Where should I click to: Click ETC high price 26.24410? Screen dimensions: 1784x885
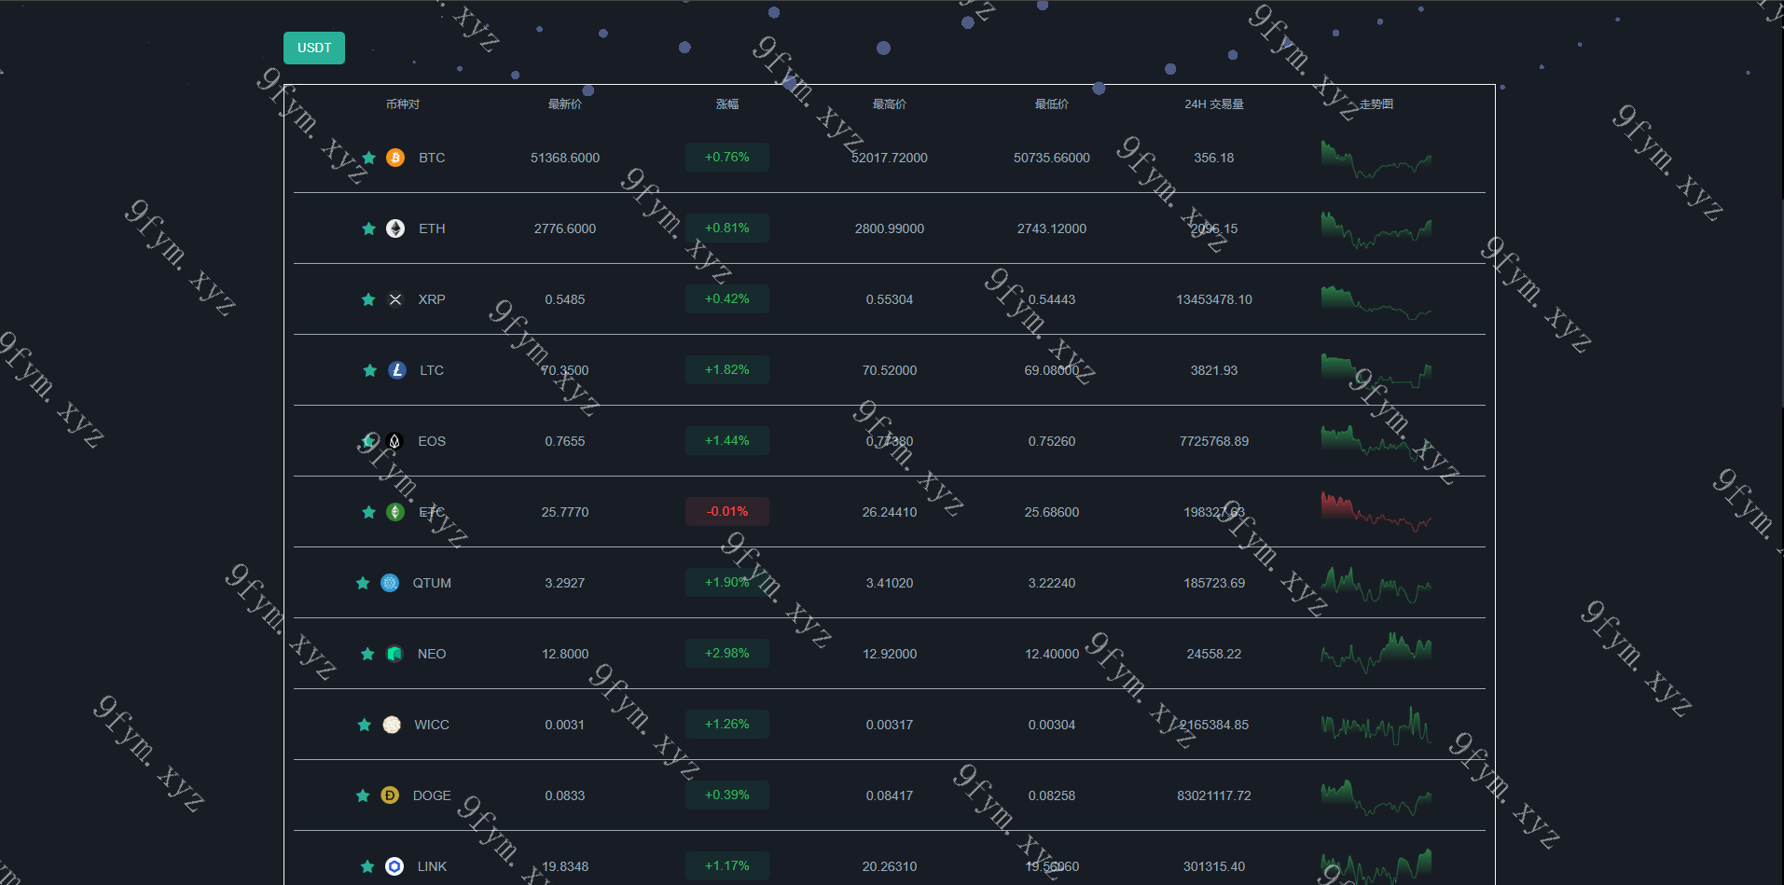click(890, 512)
